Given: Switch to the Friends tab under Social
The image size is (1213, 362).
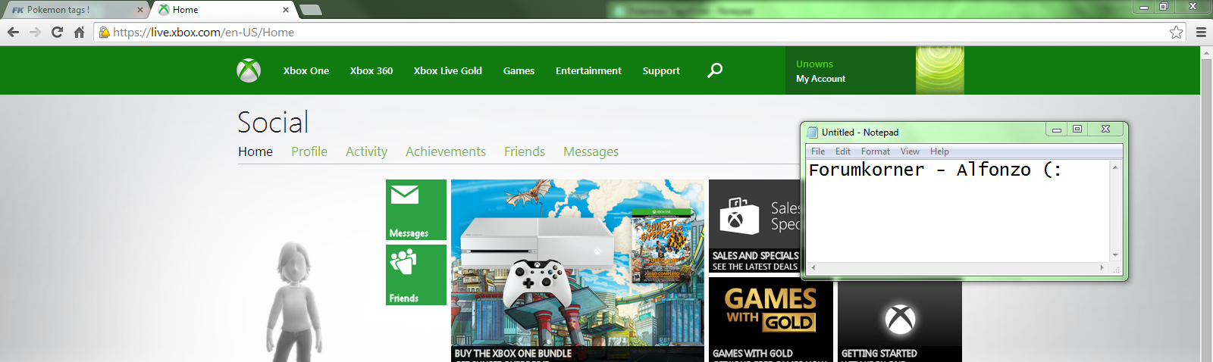Looking at the screenshot, I should tap(525, 151).
